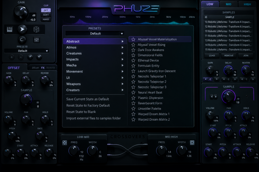Star the Necrotic Teleporter 1 preset
Viewport: 259px width, 172px height.
click(133, 76)
